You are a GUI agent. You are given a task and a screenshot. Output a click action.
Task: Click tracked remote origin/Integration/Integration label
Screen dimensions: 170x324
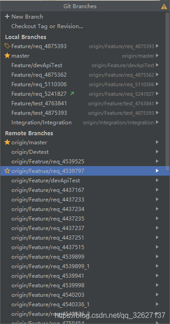click(119, 123)
